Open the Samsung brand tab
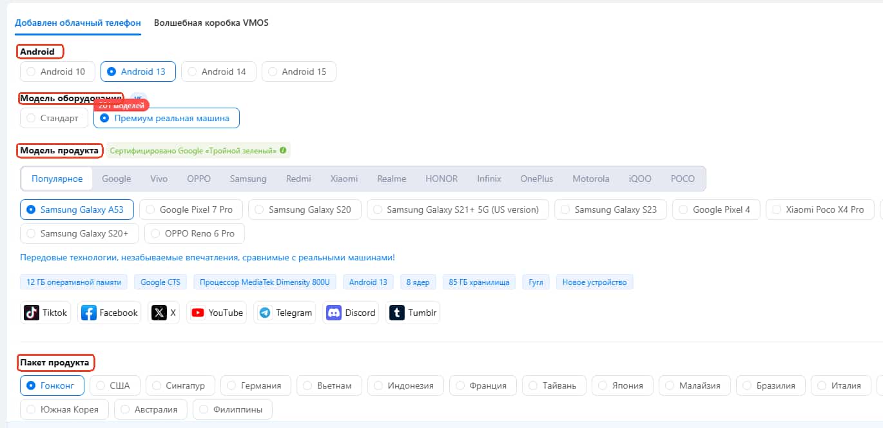 click(247, 179)
